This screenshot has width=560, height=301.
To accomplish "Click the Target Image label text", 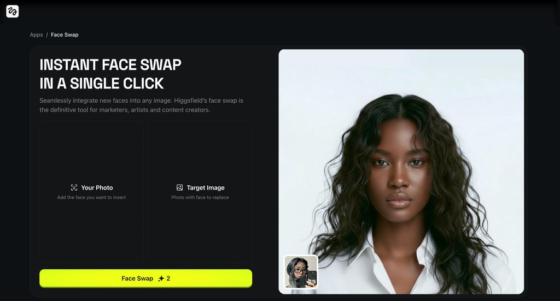I will pos(206,187).
